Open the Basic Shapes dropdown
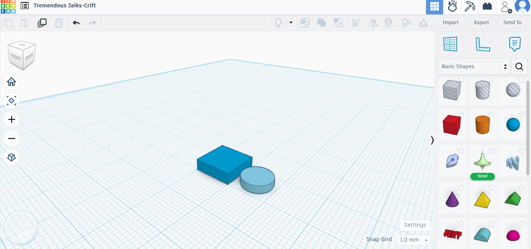This screenshot has height=249, width=531. (x=474, y=67)
